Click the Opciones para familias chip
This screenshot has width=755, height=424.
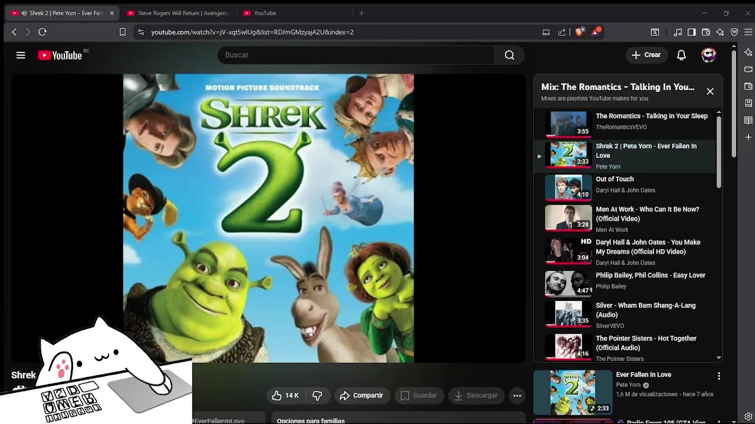[x=311, y=420]
